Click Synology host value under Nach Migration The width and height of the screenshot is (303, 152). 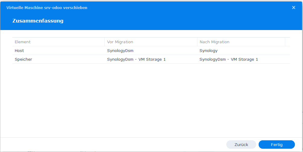click(209, 51)
